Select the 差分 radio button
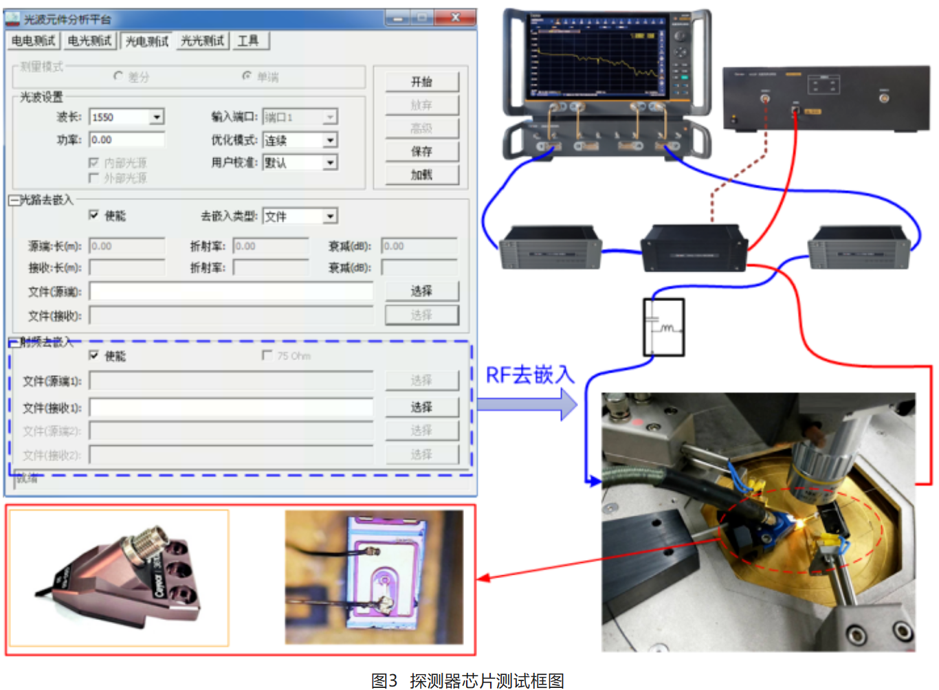939x690 pixels. [x=118, y=76]
